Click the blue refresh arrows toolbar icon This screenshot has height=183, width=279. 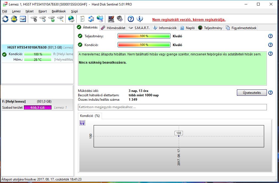5,19
